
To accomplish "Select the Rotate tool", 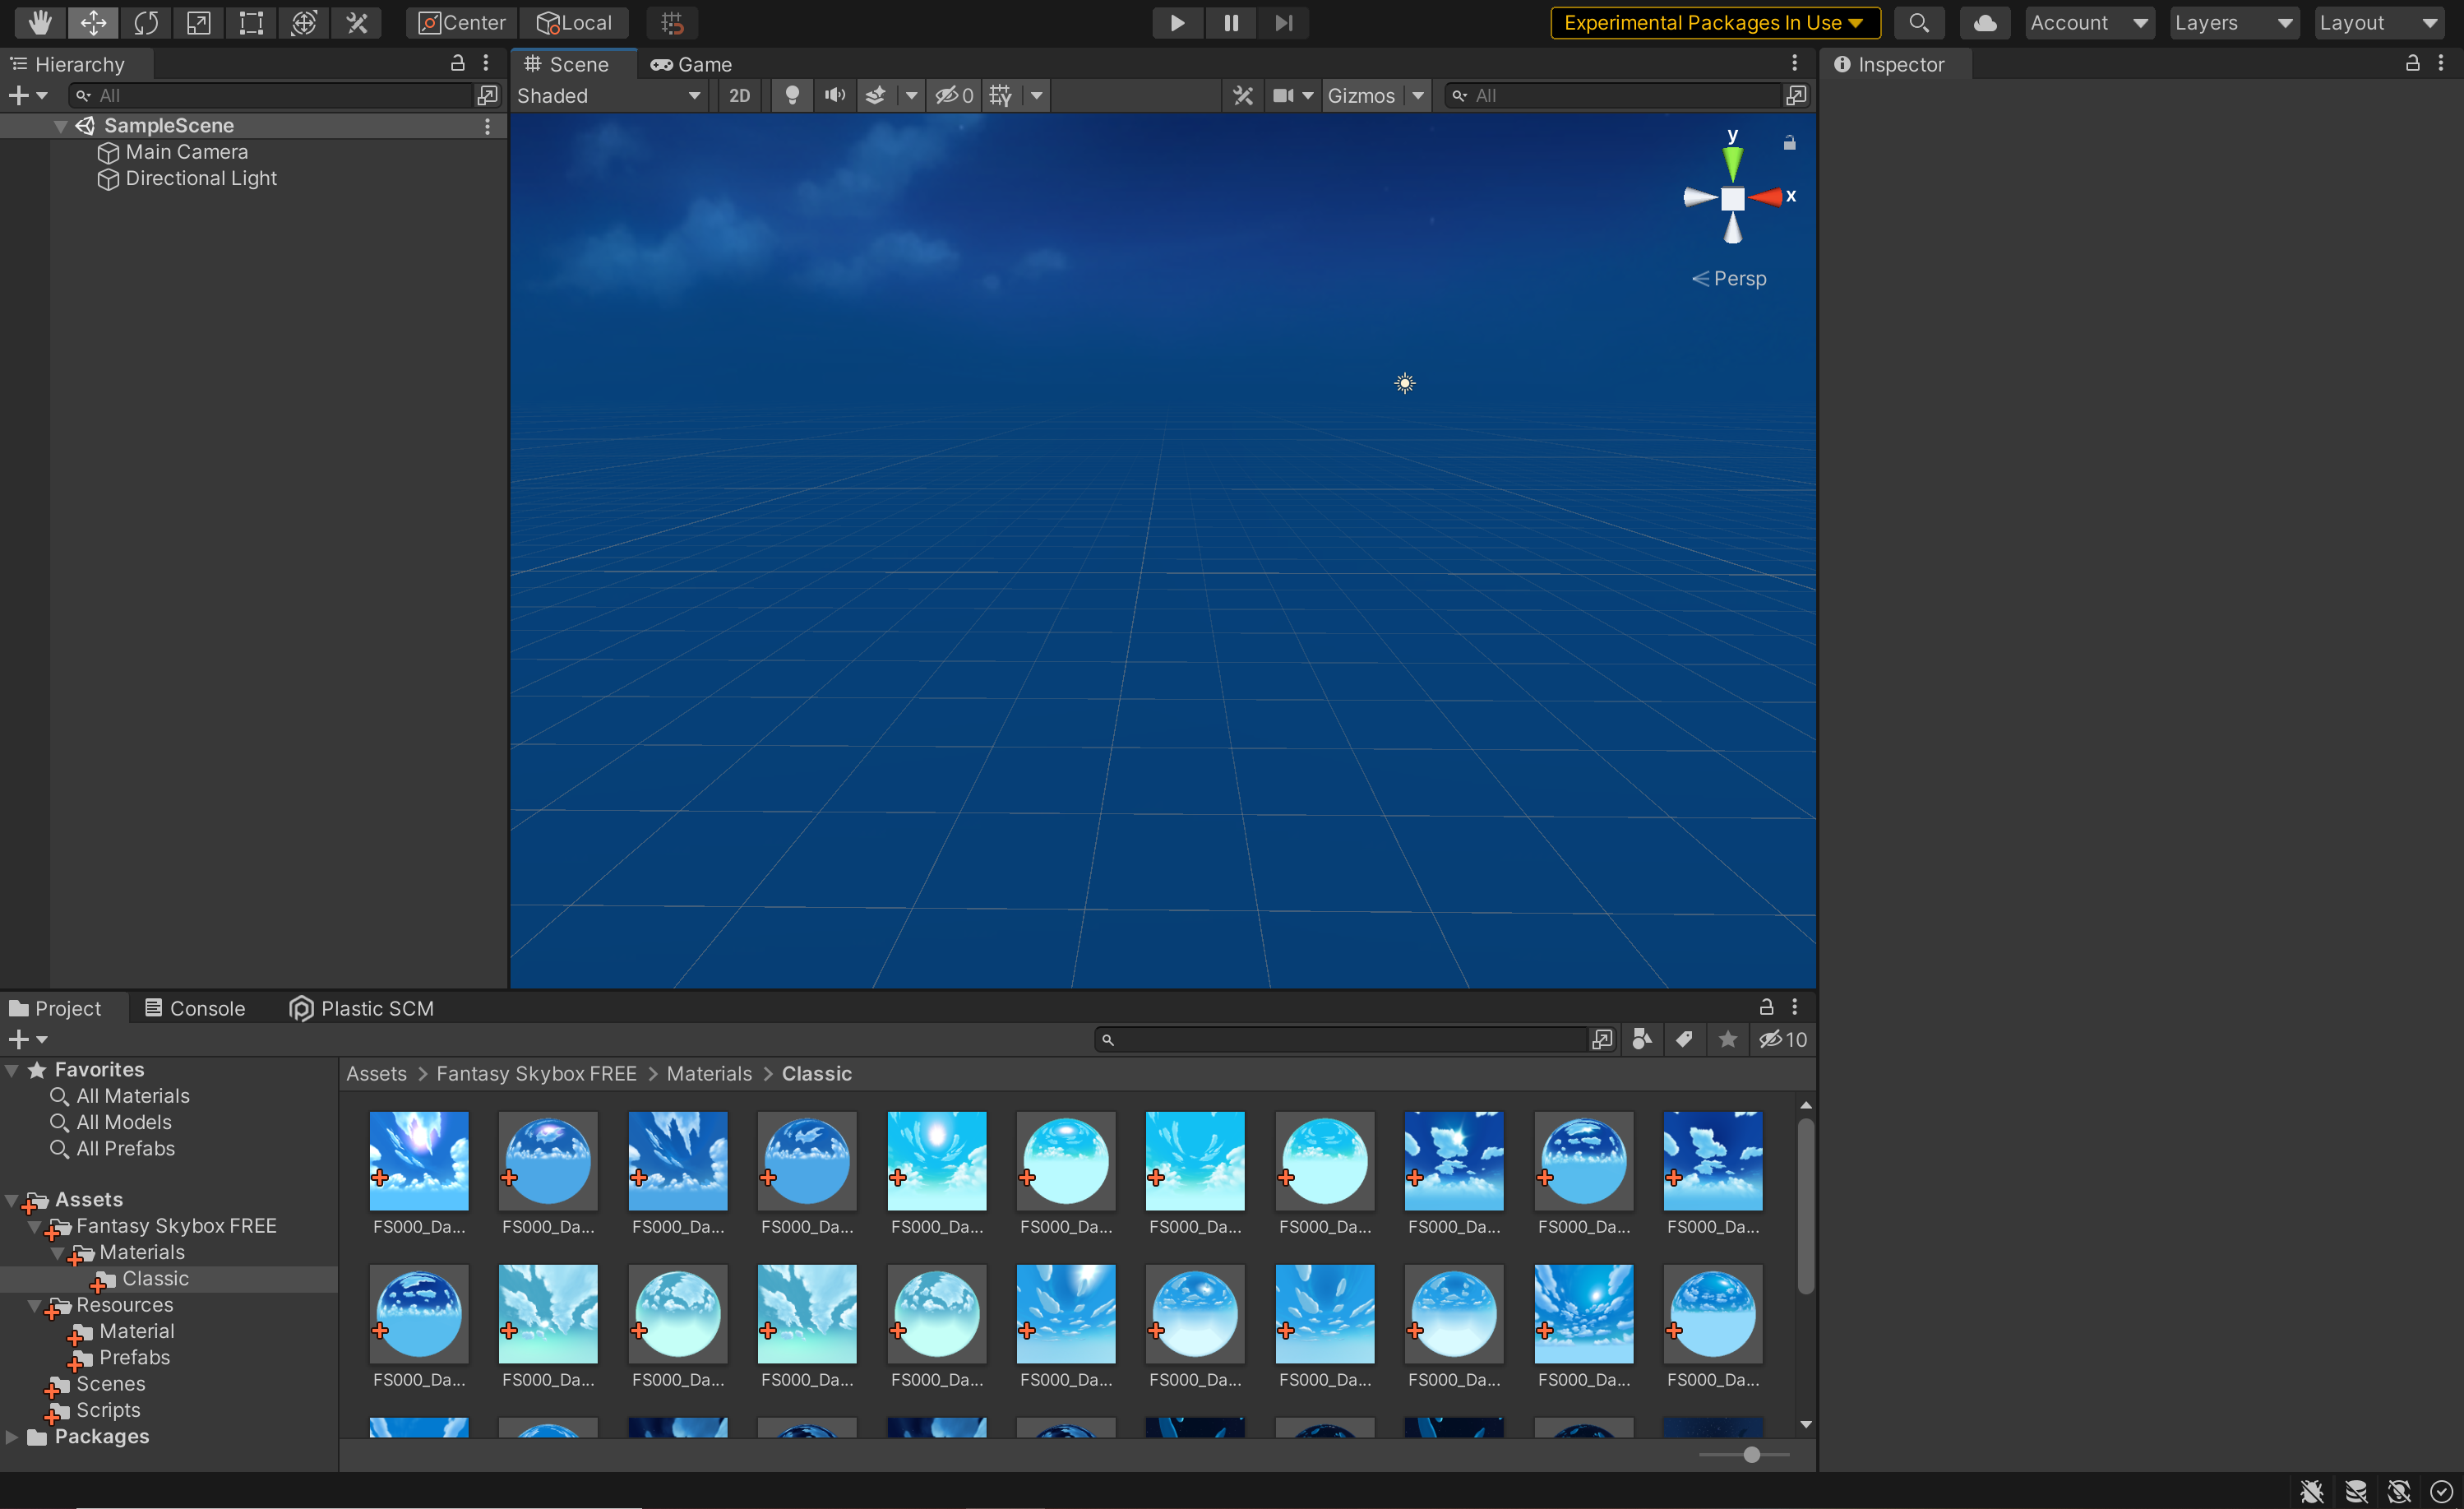I will (x=146, y=22).
